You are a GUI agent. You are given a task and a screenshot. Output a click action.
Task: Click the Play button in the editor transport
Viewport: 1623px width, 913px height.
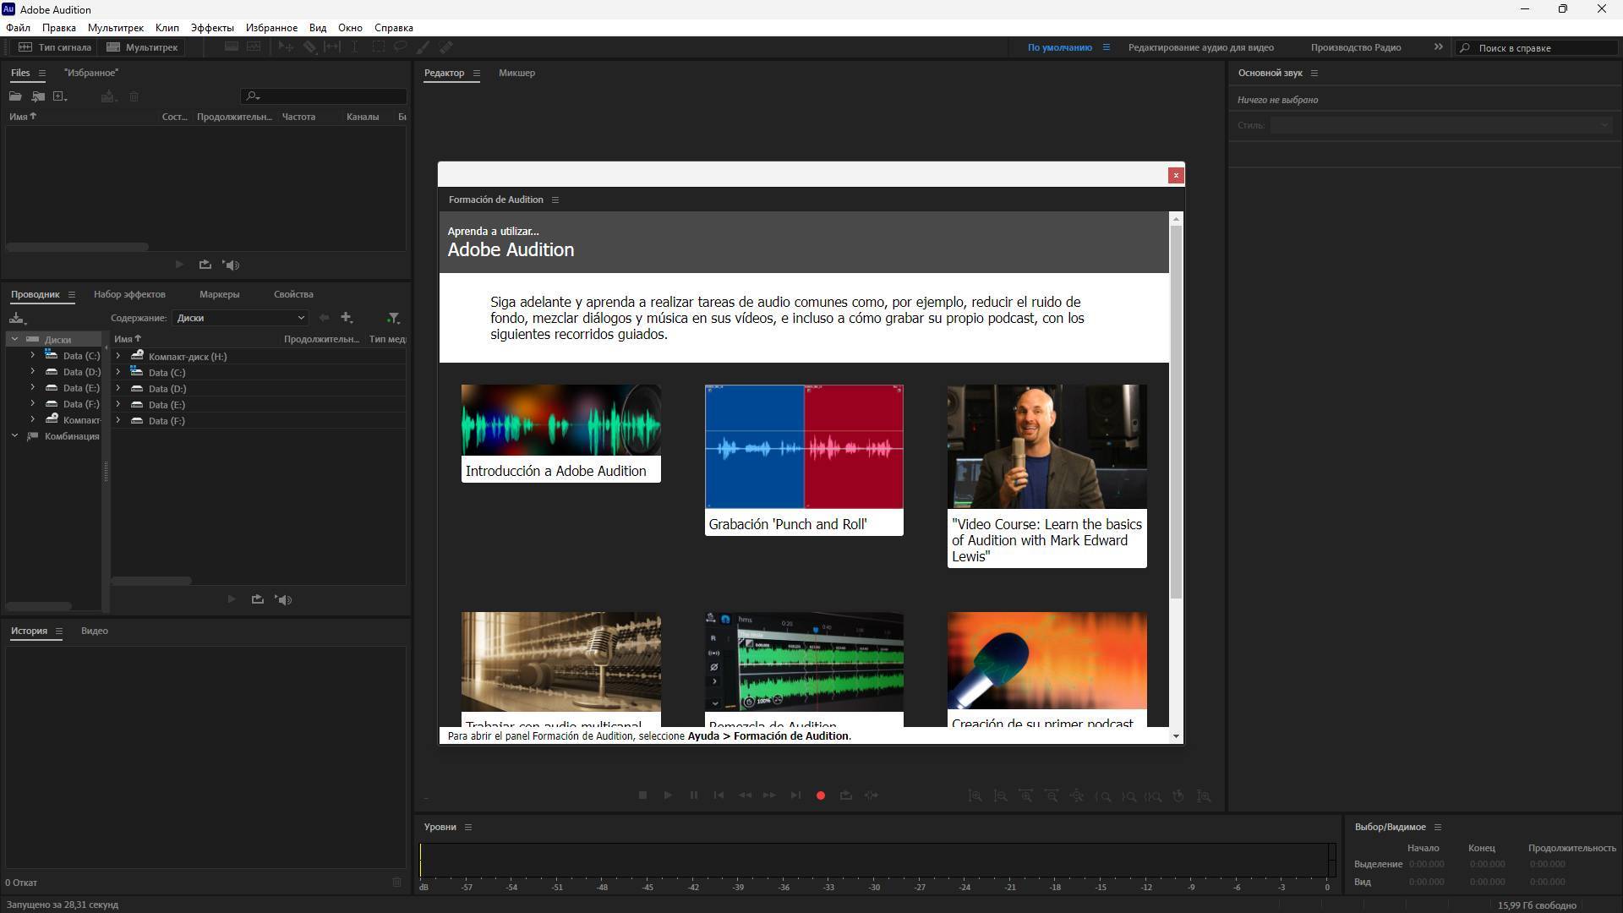coord(668,795)
